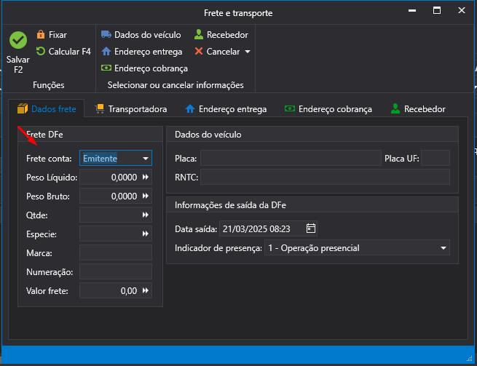The image size is (477, 366).
Task: Click the money icon on Endereço cobrança tab
Action: coord(290,108)
